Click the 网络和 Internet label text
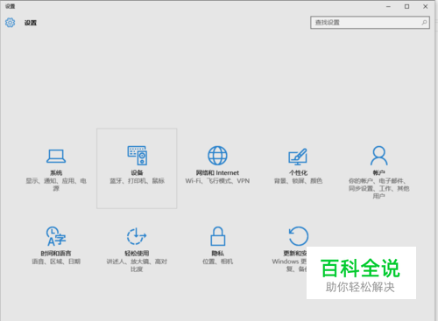Image resolution: width=438 pixels, height=321 pixels. point(217,172)
